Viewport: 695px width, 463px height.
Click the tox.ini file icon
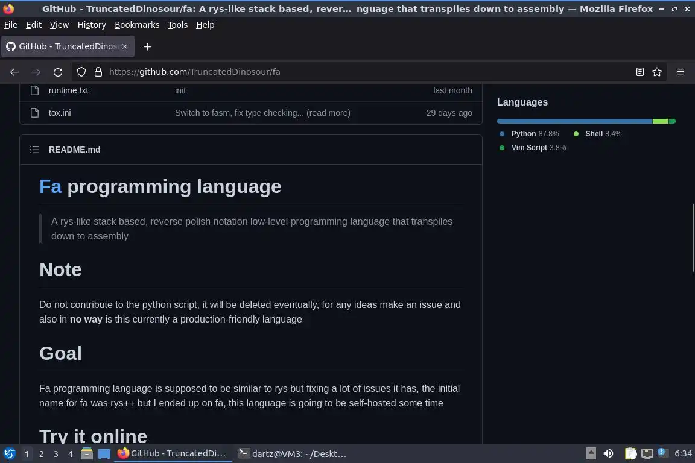(34, 113)
